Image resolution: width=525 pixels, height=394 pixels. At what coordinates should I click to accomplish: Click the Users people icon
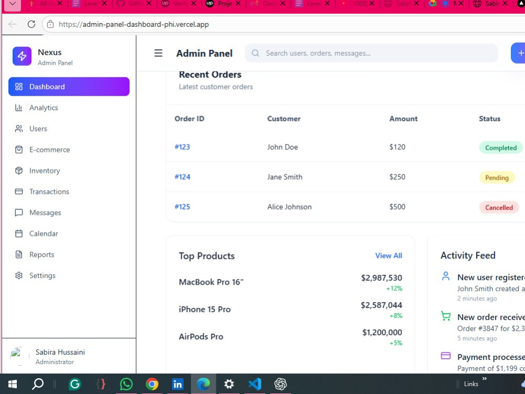tap(19, 129)
